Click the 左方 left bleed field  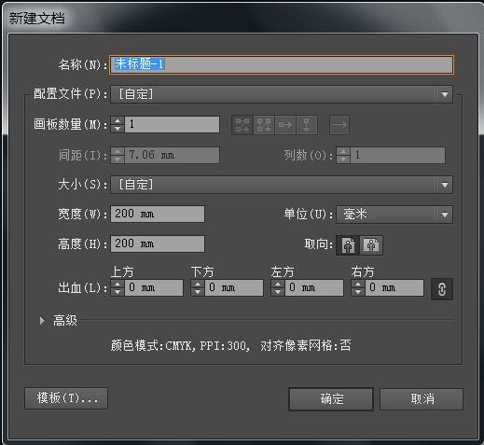pos(314,287)
